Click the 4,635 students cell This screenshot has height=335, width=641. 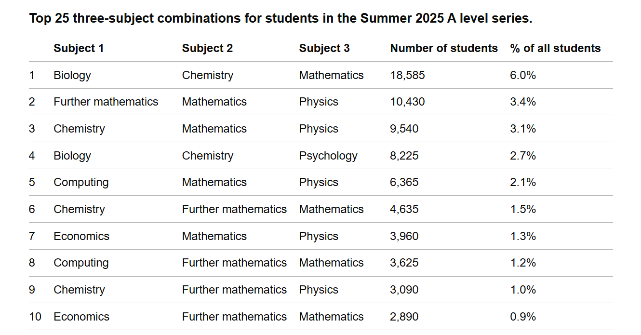pos(404,209)
